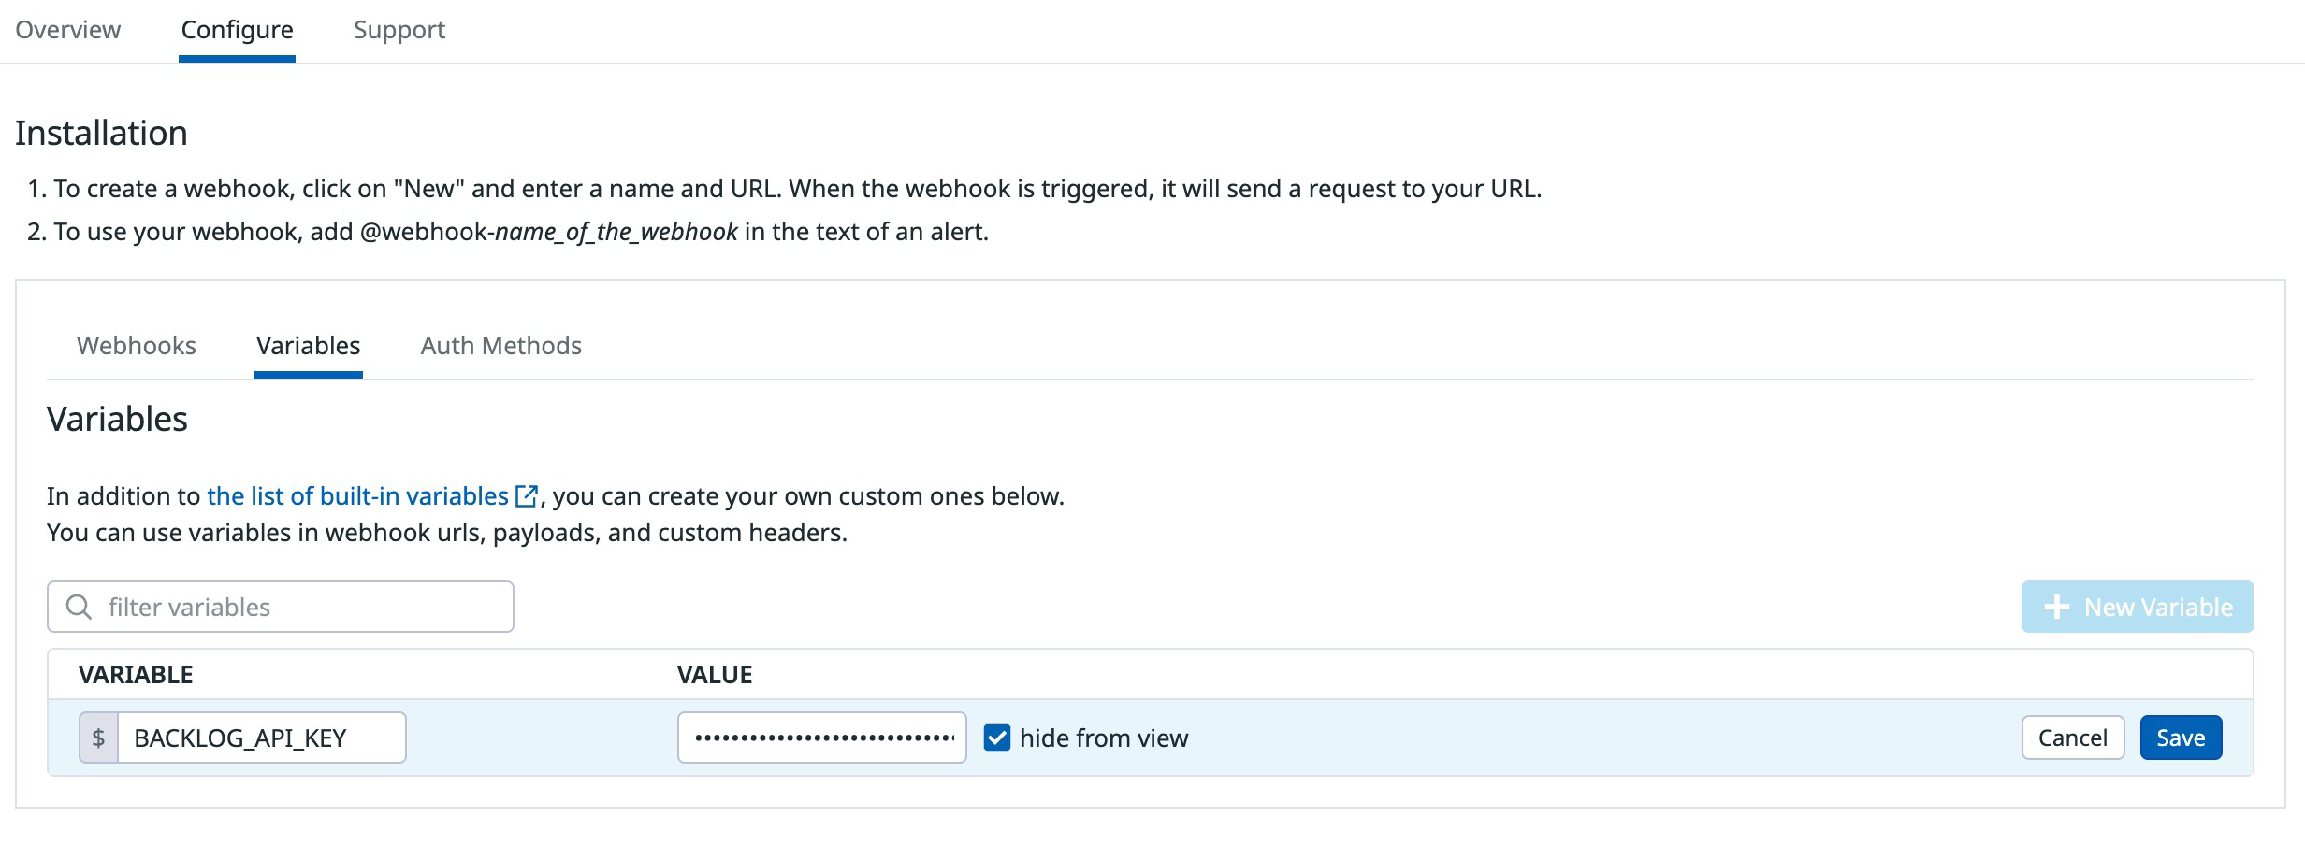Select the BACKLOG_API_KEY name field
This screenshot has width=2305, height=845.
(x=265, y=738)
